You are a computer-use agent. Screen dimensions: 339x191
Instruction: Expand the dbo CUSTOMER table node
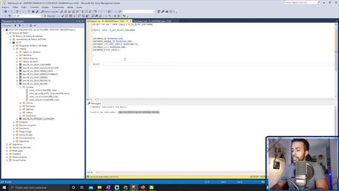click(x=17, y=65)
